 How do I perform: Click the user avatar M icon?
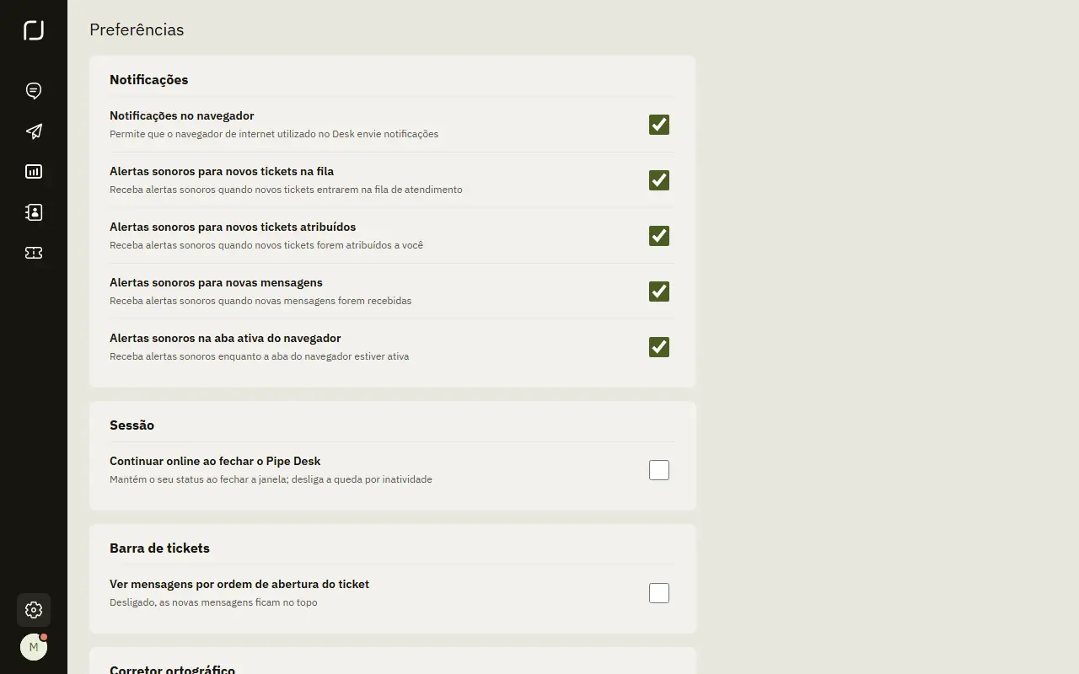pyautogui.click(x=34, y=647)
